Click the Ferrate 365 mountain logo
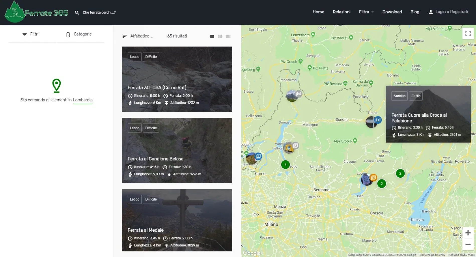The image size is (476, 257). click(x=15, y=12)
